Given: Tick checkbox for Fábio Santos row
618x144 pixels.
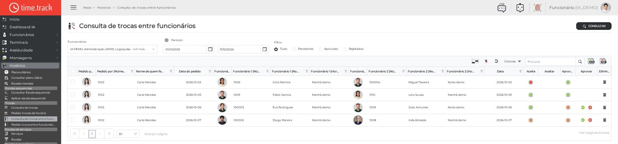Looking at the screenshot, I should (72, 94).
